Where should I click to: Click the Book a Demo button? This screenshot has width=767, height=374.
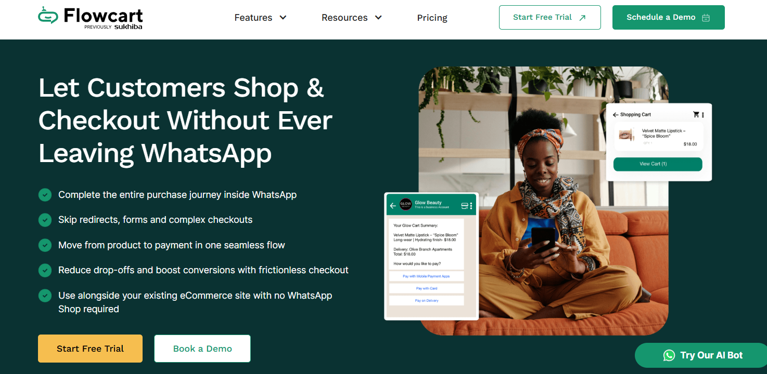[x=202, y=349]
